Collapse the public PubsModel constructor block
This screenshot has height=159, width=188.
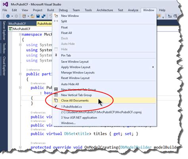[20, 87]
